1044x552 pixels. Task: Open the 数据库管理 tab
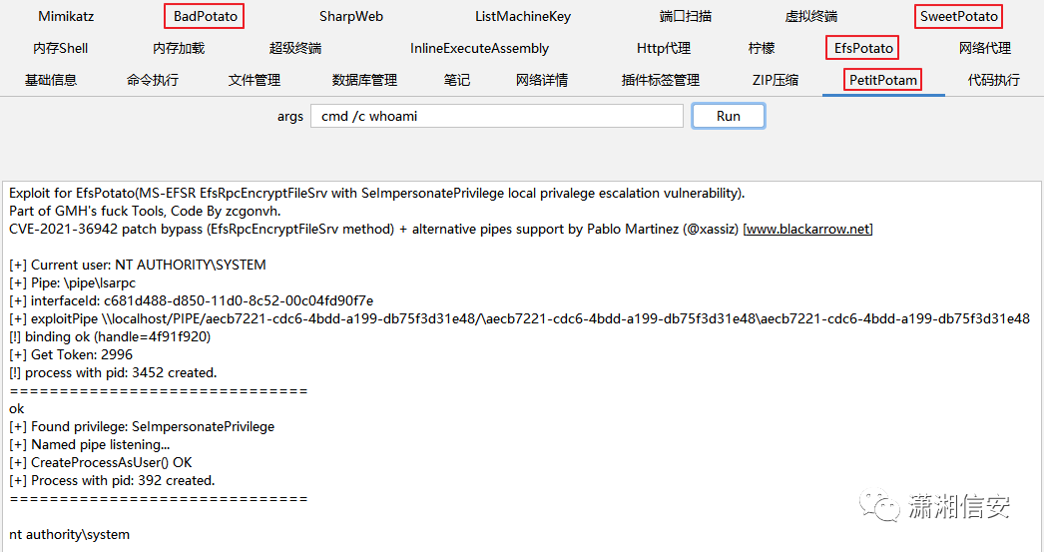point(364,80)
